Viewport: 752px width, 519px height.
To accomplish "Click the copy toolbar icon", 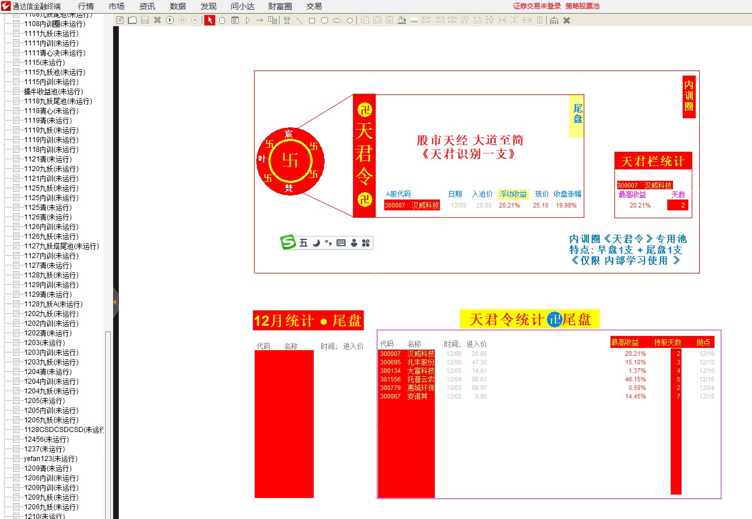I will [x=364, y=20].
